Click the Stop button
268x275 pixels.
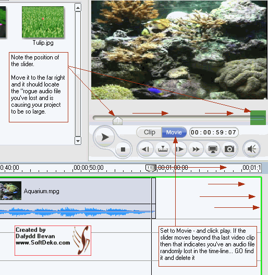click(123, 149)
